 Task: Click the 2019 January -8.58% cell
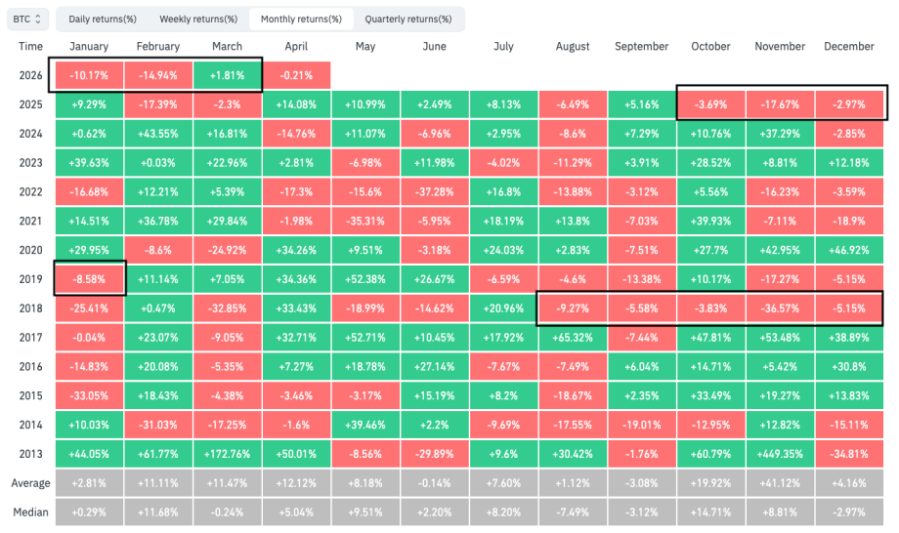89,278
